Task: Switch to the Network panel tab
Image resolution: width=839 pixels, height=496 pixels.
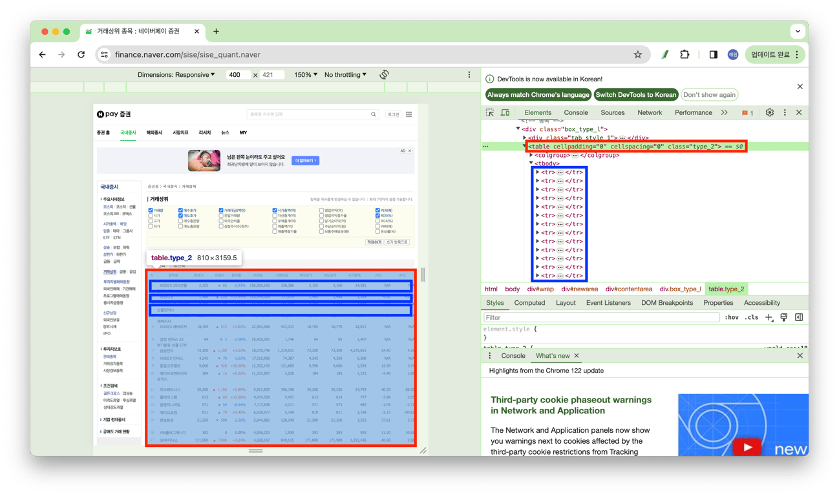Action: pos(650,113)
